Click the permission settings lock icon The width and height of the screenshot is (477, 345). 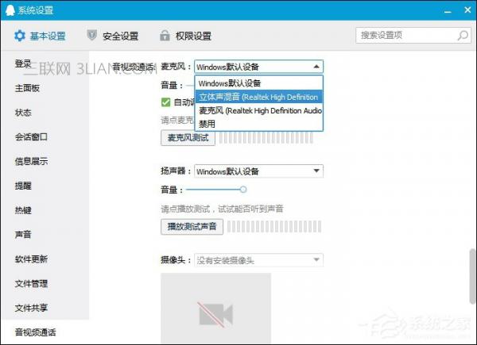coord(165,36)
